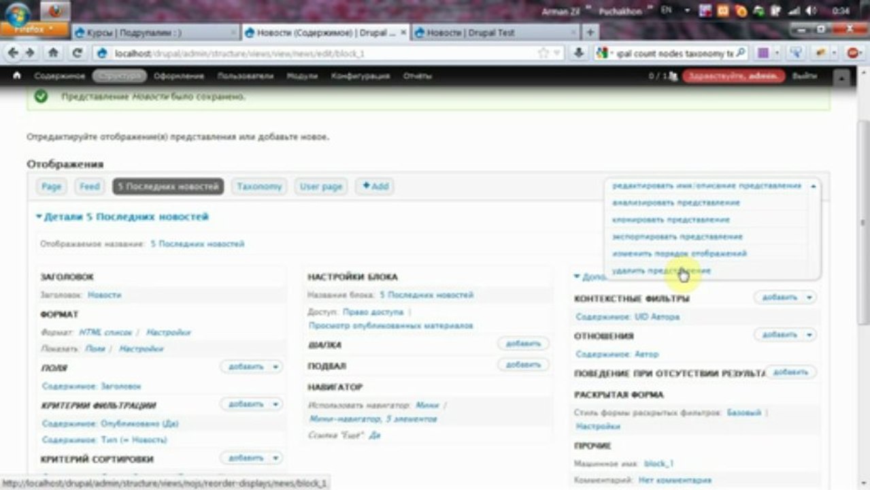
Task: Bookmark this page with the star icon
Action: [543, 52]
